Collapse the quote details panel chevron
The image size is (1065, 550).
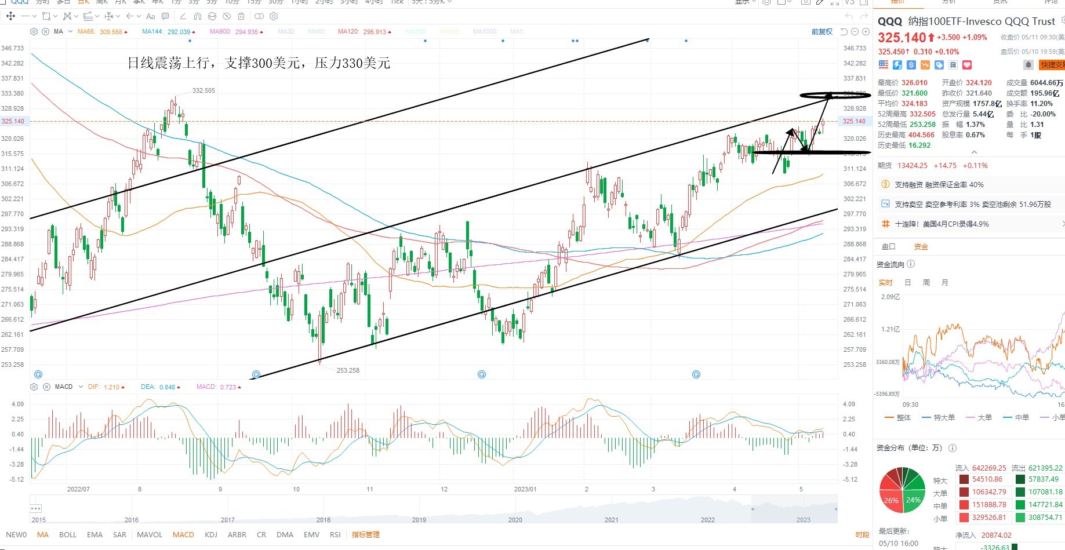click(974, 152)
